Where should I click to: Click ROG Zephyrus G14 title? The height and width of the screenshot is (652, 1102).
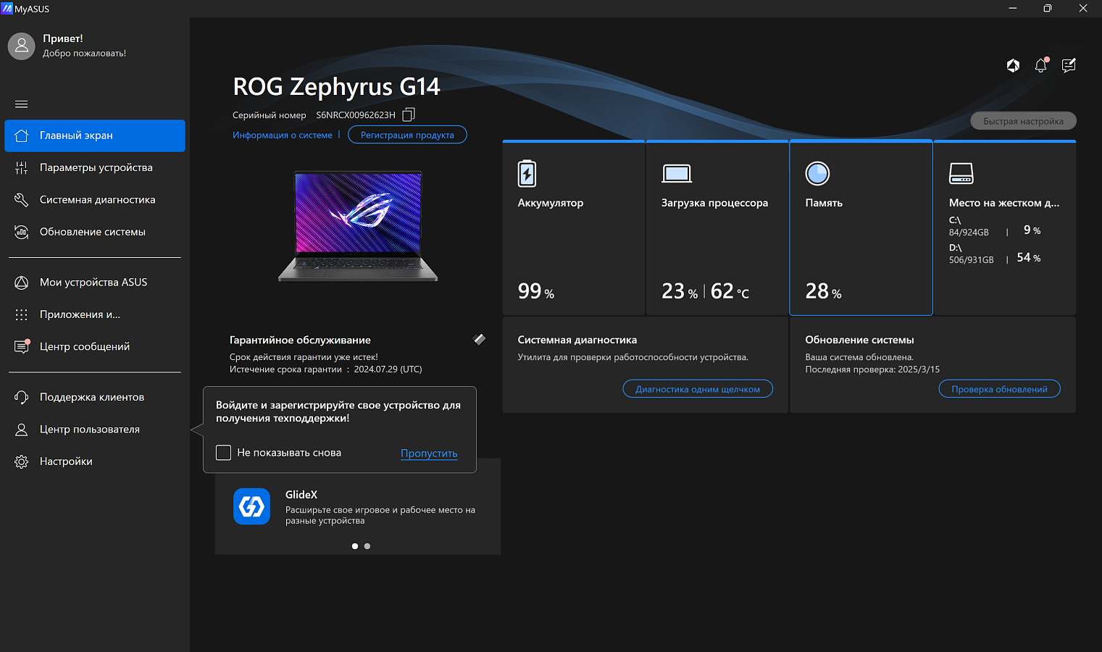coord(336,87)
